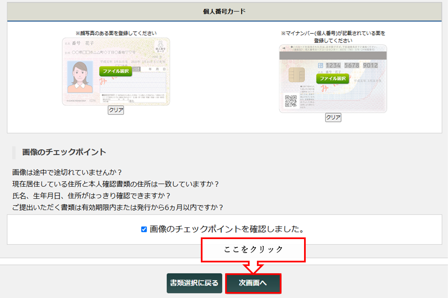Image resolution: width=448 pixels, height=298 pixels.
Task: Go back with 書類選択に戻る button
Action: tap(194, 283)
